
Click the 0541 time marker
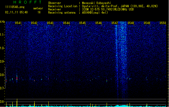[18, 23]
